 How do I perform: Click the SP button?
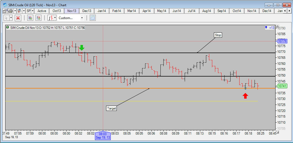pyautogui.click(x=28, y=11)
